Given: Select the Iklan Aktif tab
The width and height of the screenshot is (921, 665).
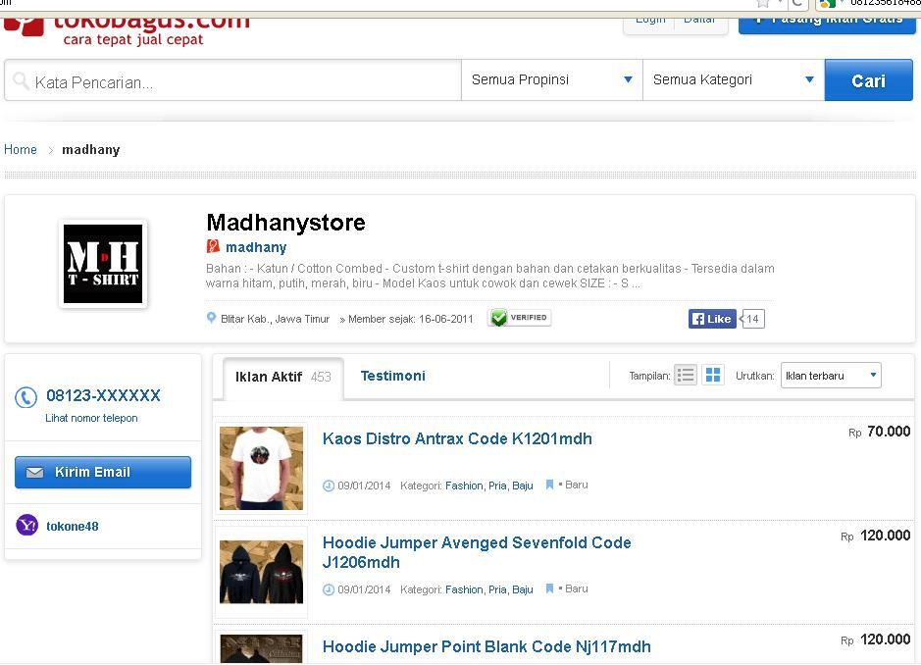Looking at the screenshot, I should [283, 378].
